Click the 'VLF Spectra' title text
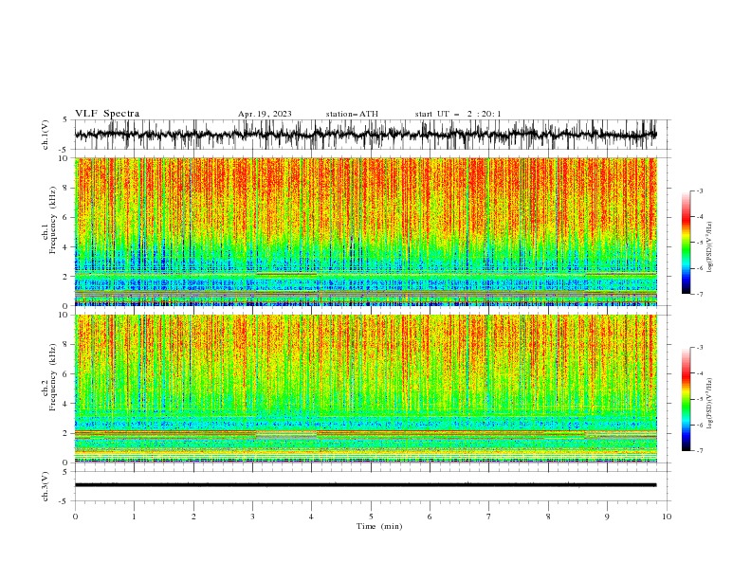This screenshot has width=751, height=580. pyautogui.click(x=107, y=114)
